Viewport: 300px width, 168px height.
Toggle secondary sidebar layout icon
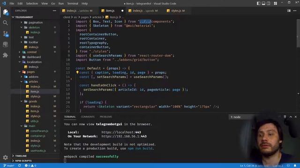[x=269, y=3]
